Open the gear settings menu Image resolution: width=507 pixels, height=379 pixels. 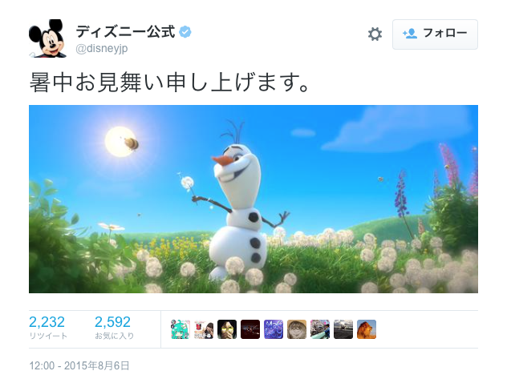point(375,34)
